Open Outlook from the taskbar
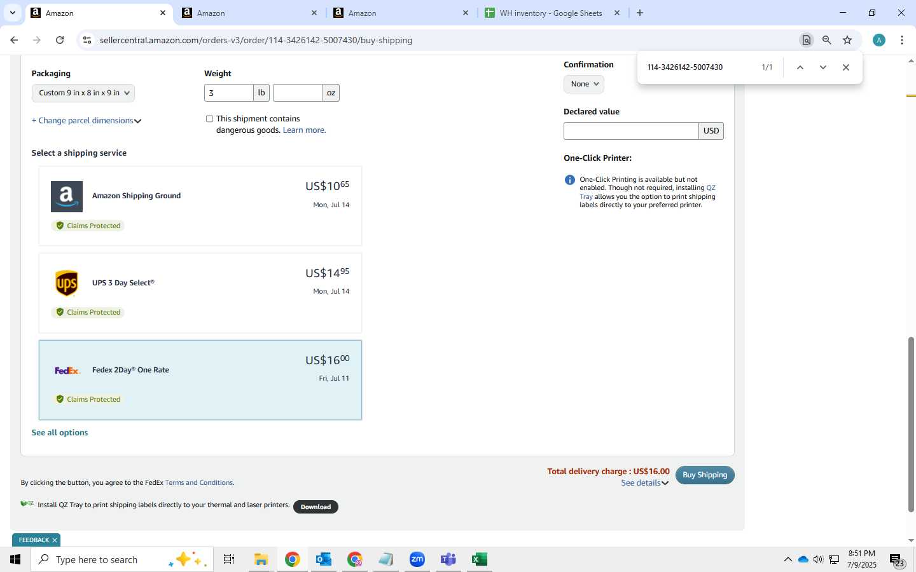916x572 pixels. click(x=324, y=559)
